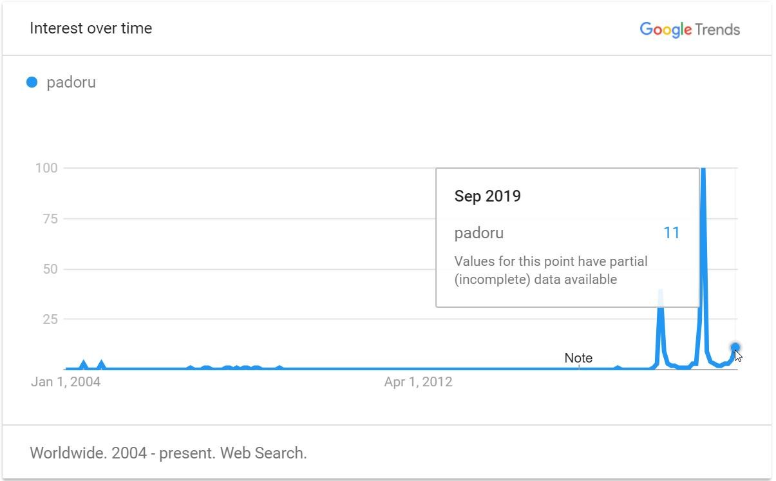This screenshot has height=481, width=776.
Task: Click the first small bump near 2004
Action: click(83, 364)
